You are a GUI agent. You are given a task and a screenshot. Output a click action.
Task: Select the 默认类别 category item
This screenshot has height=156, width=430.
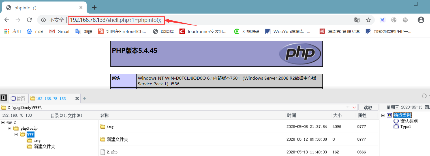coord(409,121)
